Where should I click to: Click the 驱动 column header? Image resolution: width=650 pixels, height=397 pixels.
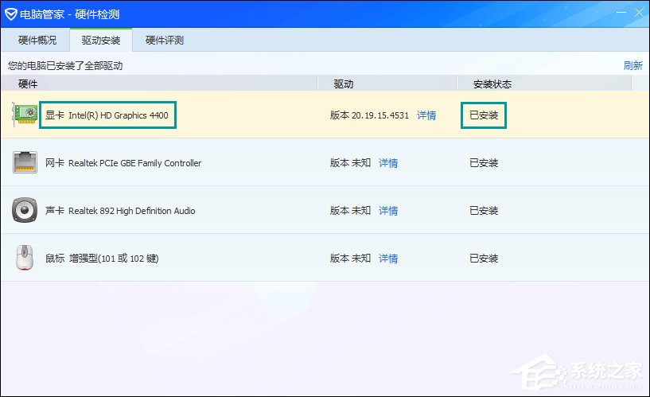pyautogui.click(x=344, y=84)
